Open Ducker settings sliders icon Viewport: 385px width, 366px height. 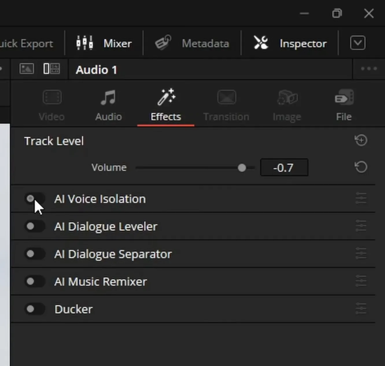pyautogui.click(x=361, y=309)
